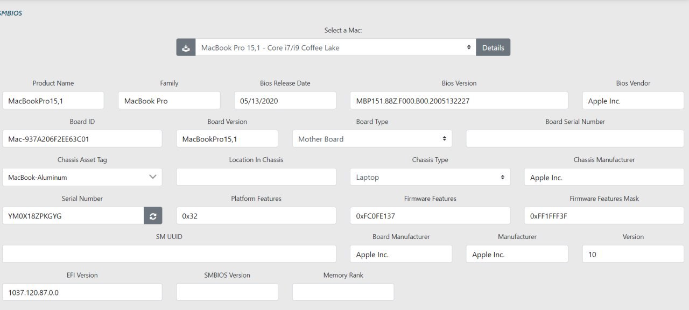This screenshot has height=310, width=689.
Task: Focus the Location In Chassis field
Action: click(x=256, y=177)
